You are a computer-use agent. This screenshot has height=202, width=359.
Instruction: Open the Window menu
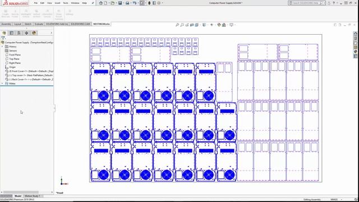click(x=75, y=3)
